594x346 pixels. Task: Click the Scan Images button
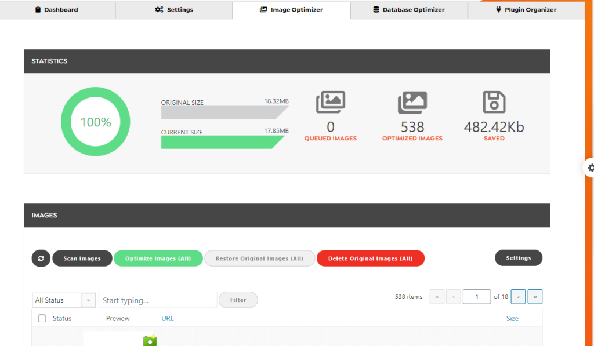tap(82, 258)
